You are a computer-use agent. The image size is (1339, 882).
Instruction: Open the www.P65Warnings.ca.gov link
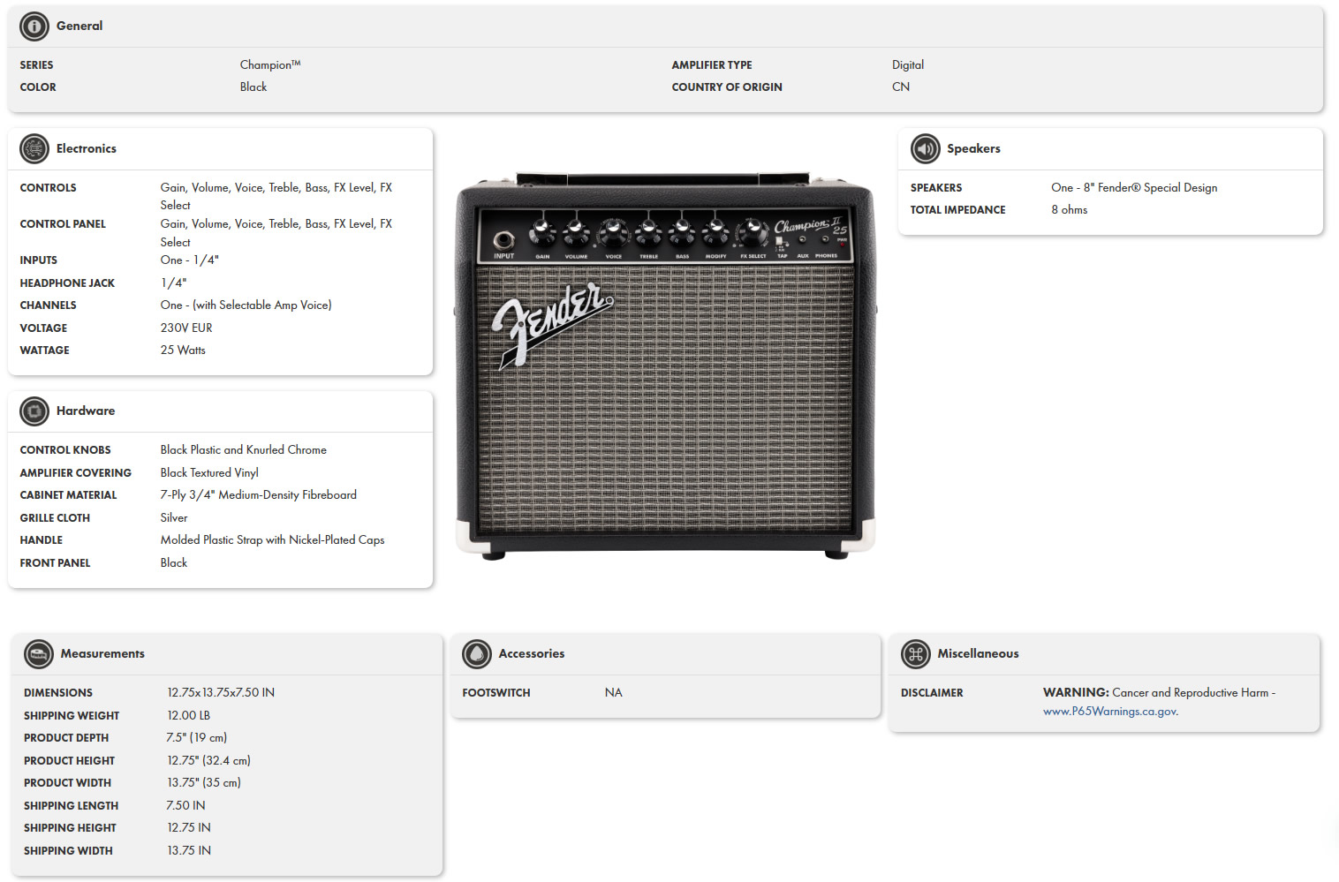1110,712
